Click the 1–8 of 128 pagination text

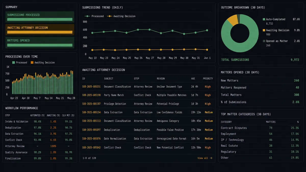click(x=89, y=158)
